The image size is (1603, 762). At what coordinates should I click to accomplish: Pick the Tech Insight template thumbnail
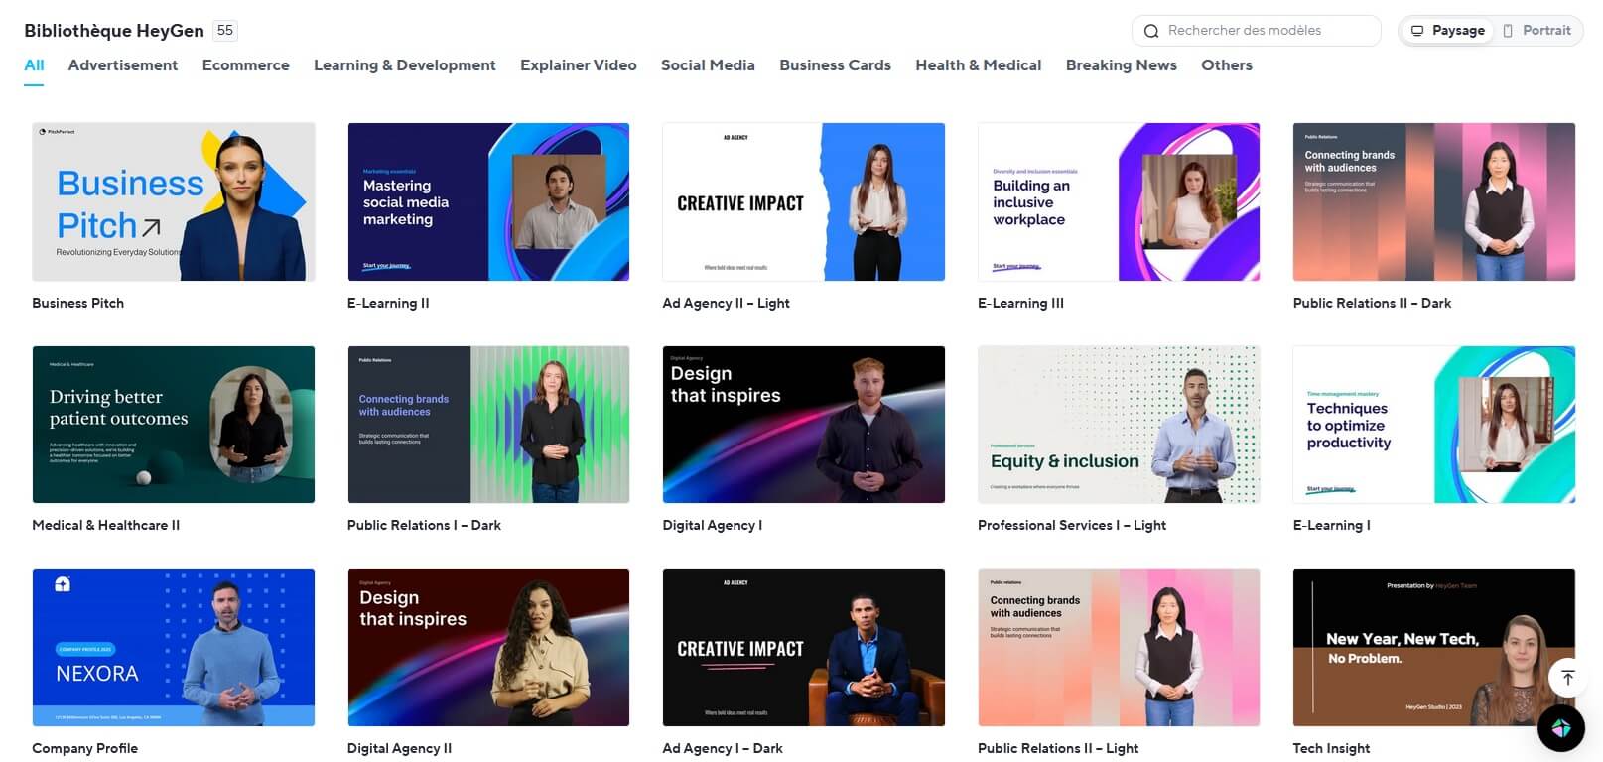1433,647
